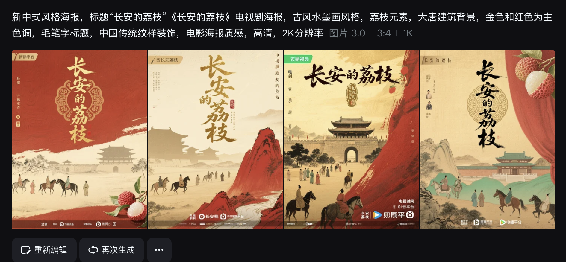Select the 3:4 aspect ratio label

[x=384, y=33]
